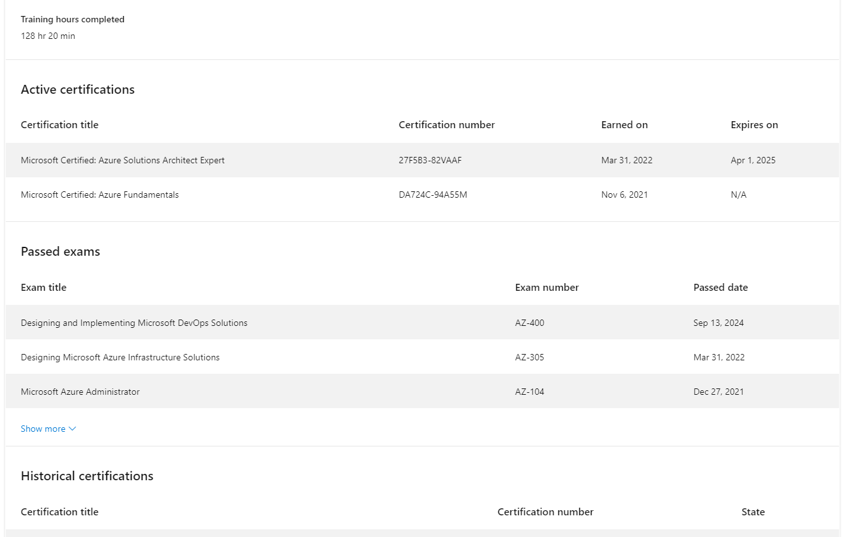Open the Azure Solutions Architect Expert certification
Viewport: 862px width, 537px height.
(123, 160)
